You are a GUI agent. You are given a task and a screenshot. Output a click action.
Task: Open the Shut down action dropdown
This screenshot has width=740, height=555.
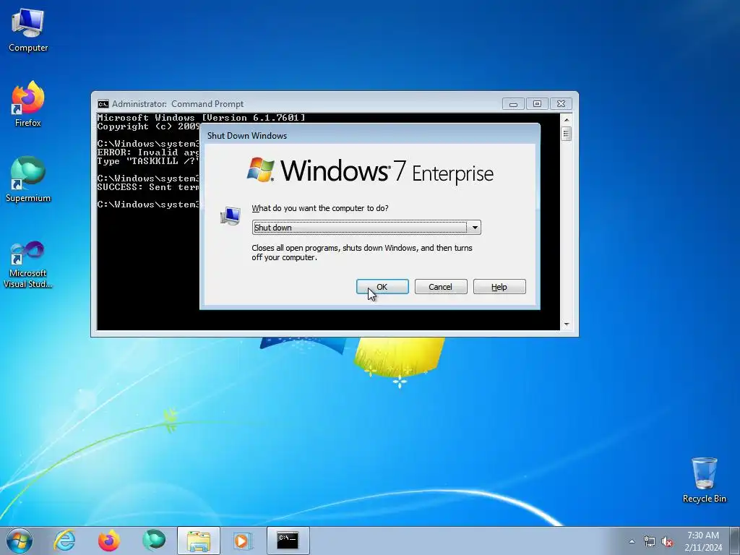[366, 228]
